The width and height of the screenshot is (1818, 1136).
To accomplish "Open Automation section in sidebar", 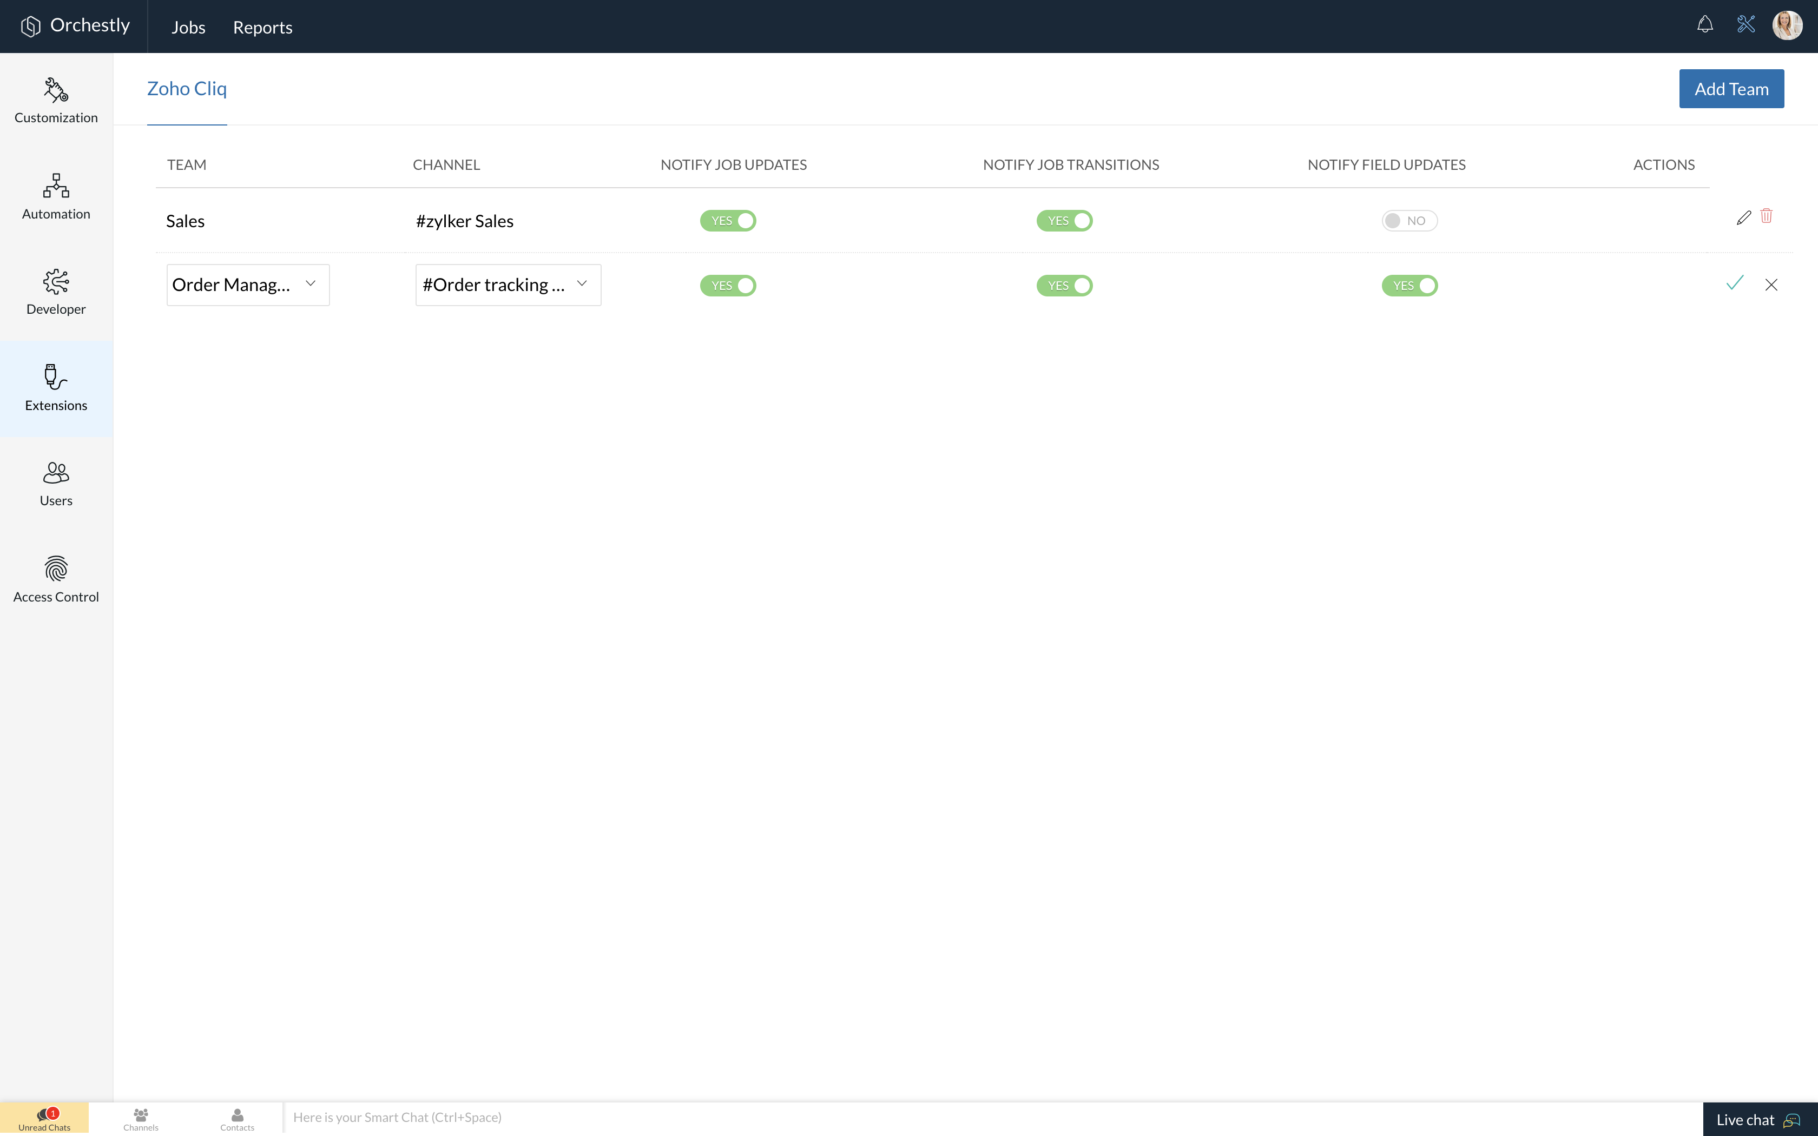I will tap(56, 197).
